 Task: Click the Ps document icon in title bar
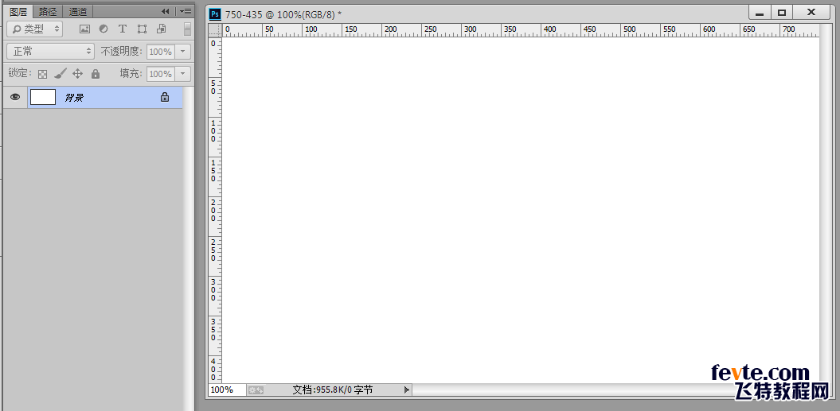point(215,14)
